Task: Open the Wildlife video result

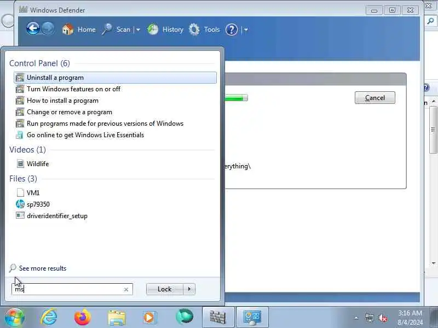Action: pos(115,163)
